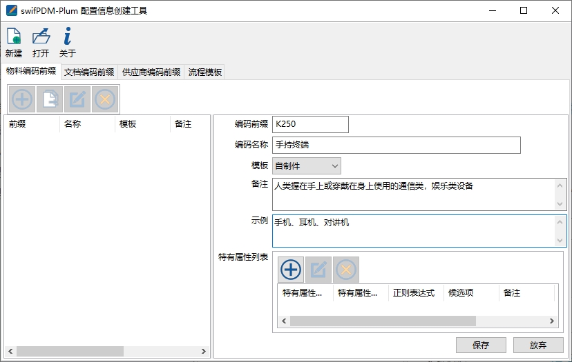Click the 放弃 button

538,345
